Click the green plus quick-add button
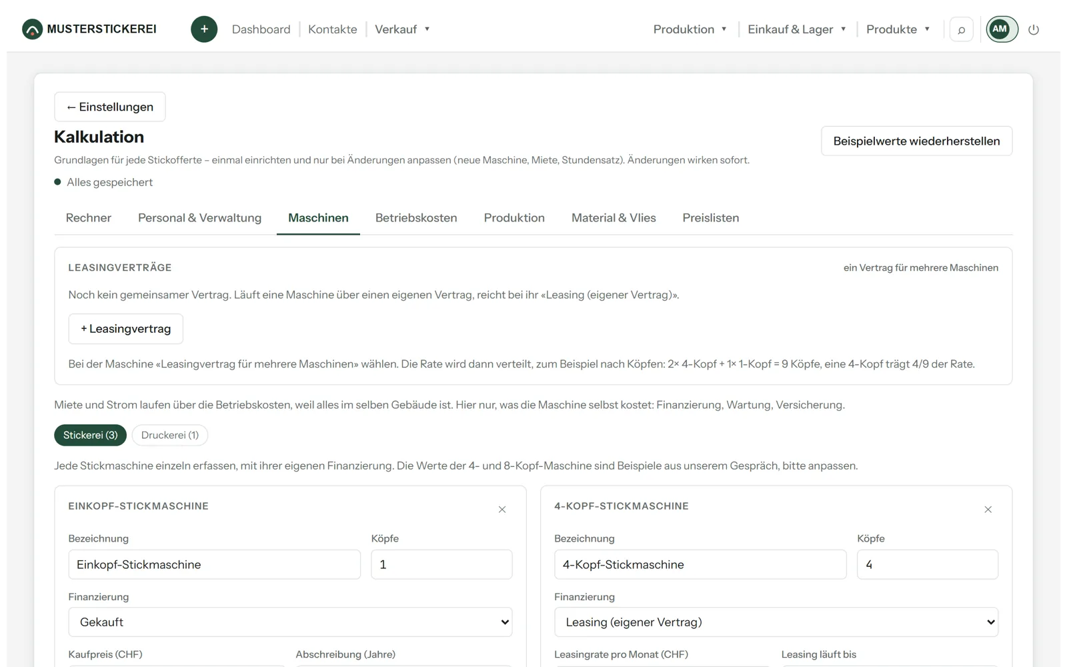1067x667 pixels. click(x=204, y=29)
